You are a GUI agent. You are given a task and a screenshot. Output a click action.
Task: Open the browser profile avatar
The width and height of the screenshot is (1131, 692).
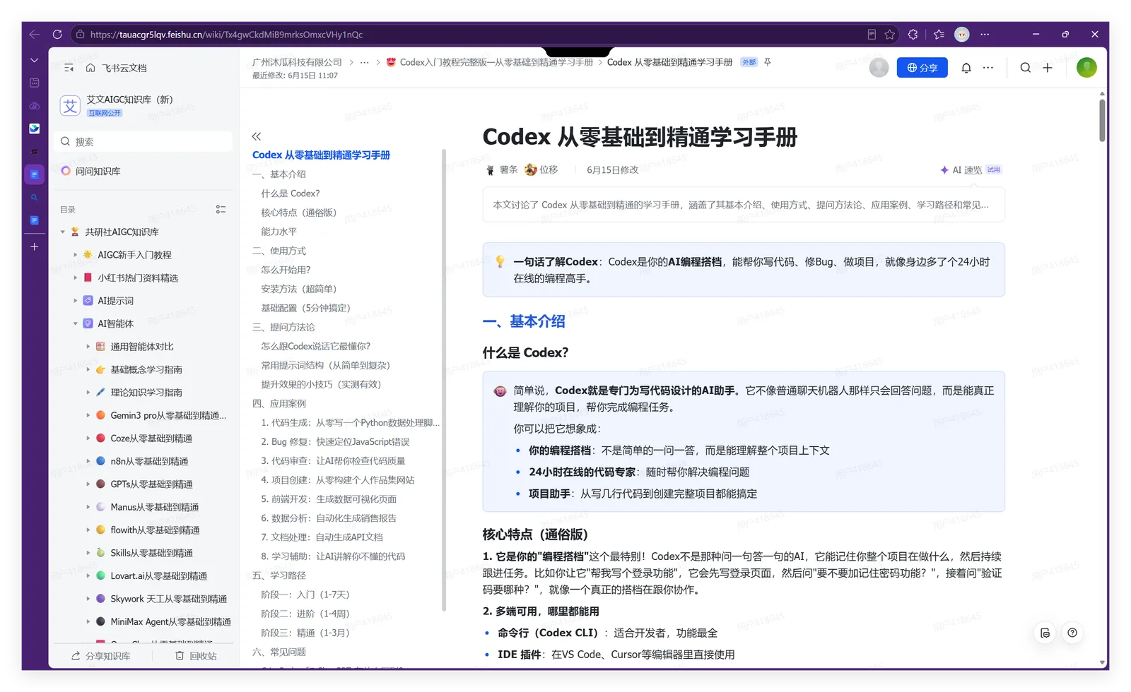962,34
